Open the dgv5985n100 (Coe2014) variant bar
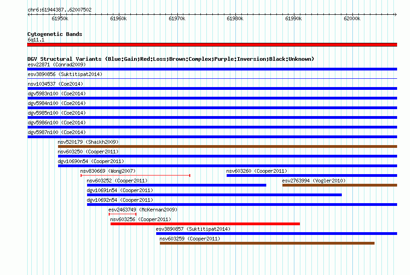 tap(212, 117)
